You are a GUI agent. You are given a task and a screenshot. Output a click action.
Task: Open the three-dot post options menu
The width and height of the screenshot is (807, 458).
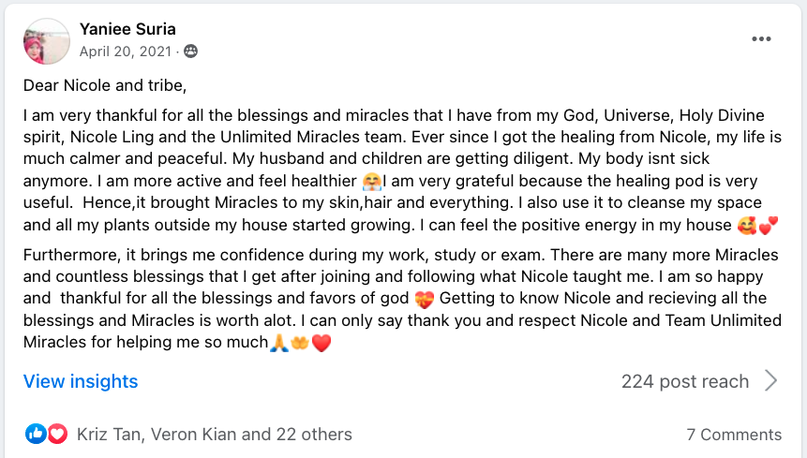[x=761, y=38]
